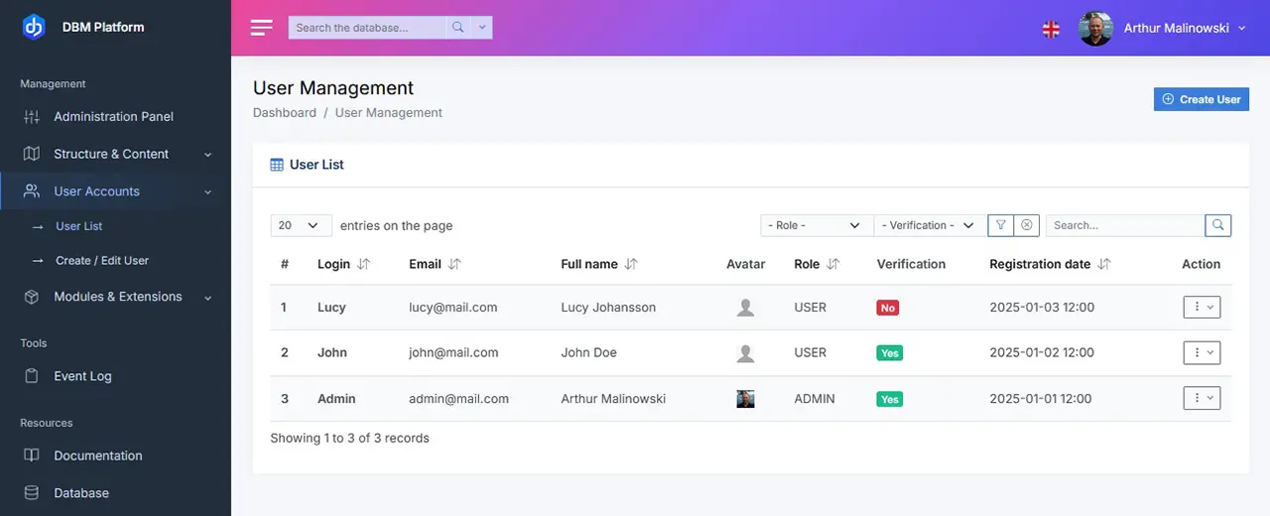Click the Admin row avatar photo
1270x516 pixels.
coord(746,399)
